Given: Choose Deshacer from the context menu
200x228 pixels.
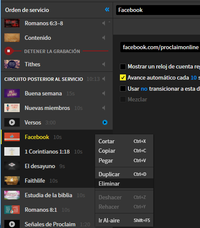Looking at the screenshot, I should 124,197.
